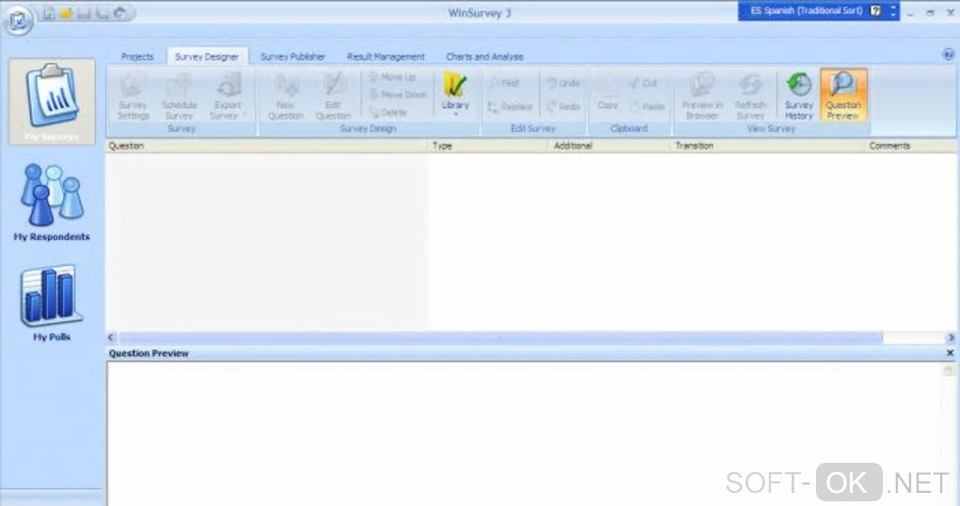Click the save quick access icon
Screen dimensions: 960x506
(84, 13)
